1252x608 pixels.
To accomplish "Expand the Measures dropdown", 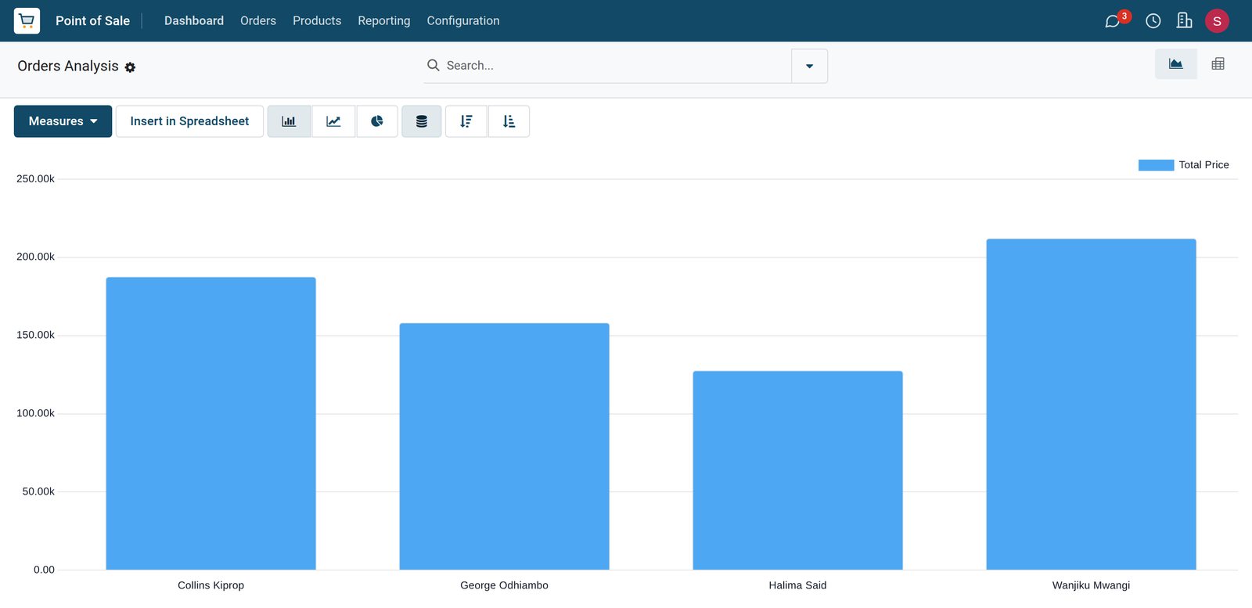I will point(63,121).
